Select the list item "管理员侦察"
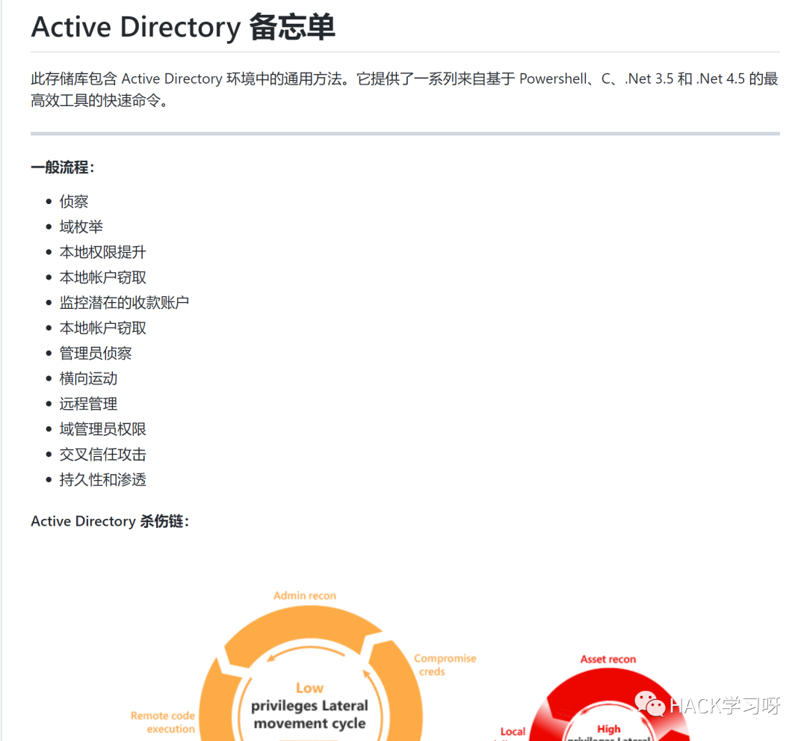 click(95, 353)
